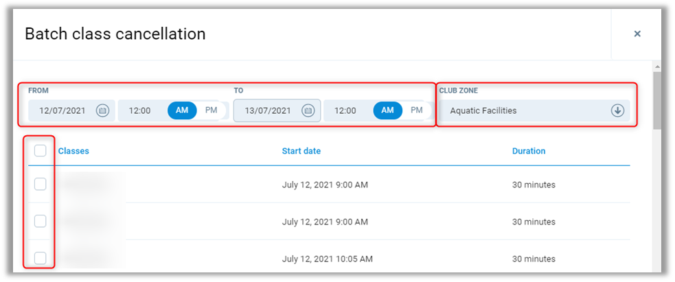Check the July 12 10:05 AM class
The height and width of the screenshot is (282, 675).
coord(41,258)
